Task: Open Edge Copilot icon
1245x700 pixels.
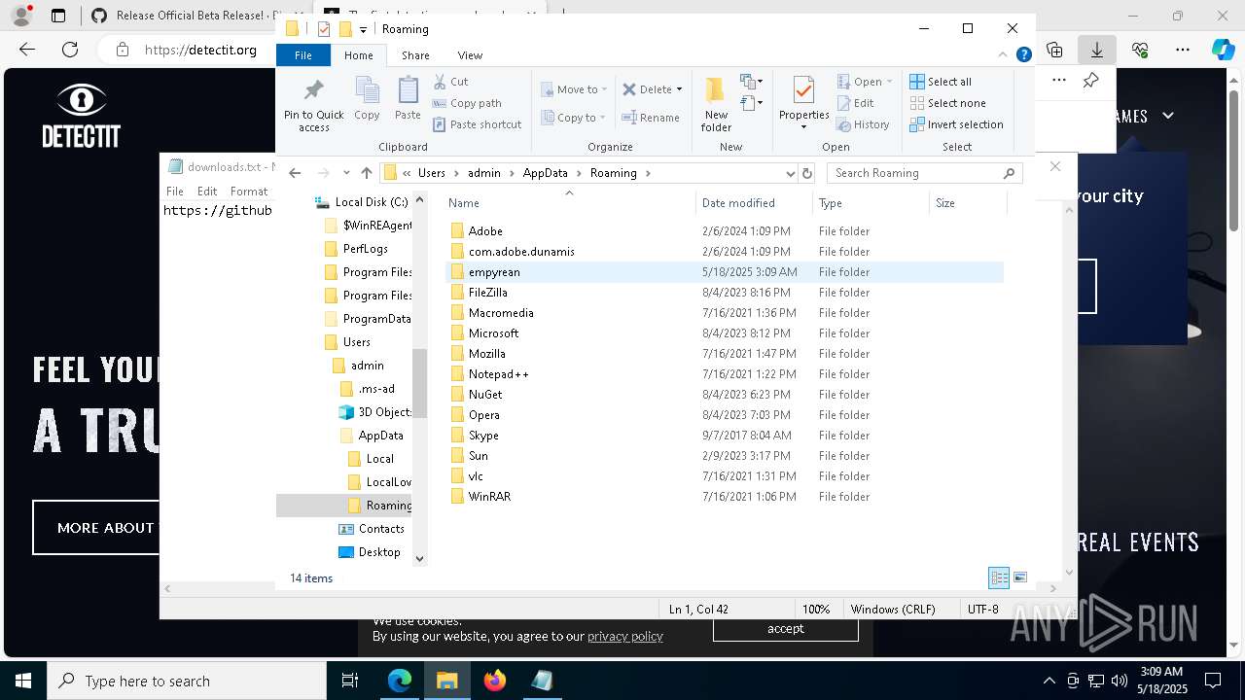Action: [1223, 50]
